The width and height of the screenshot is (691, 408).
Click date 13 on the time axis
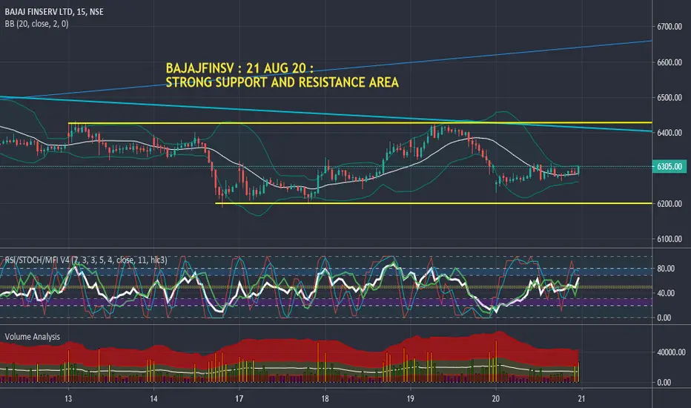(x=68, y=399)
